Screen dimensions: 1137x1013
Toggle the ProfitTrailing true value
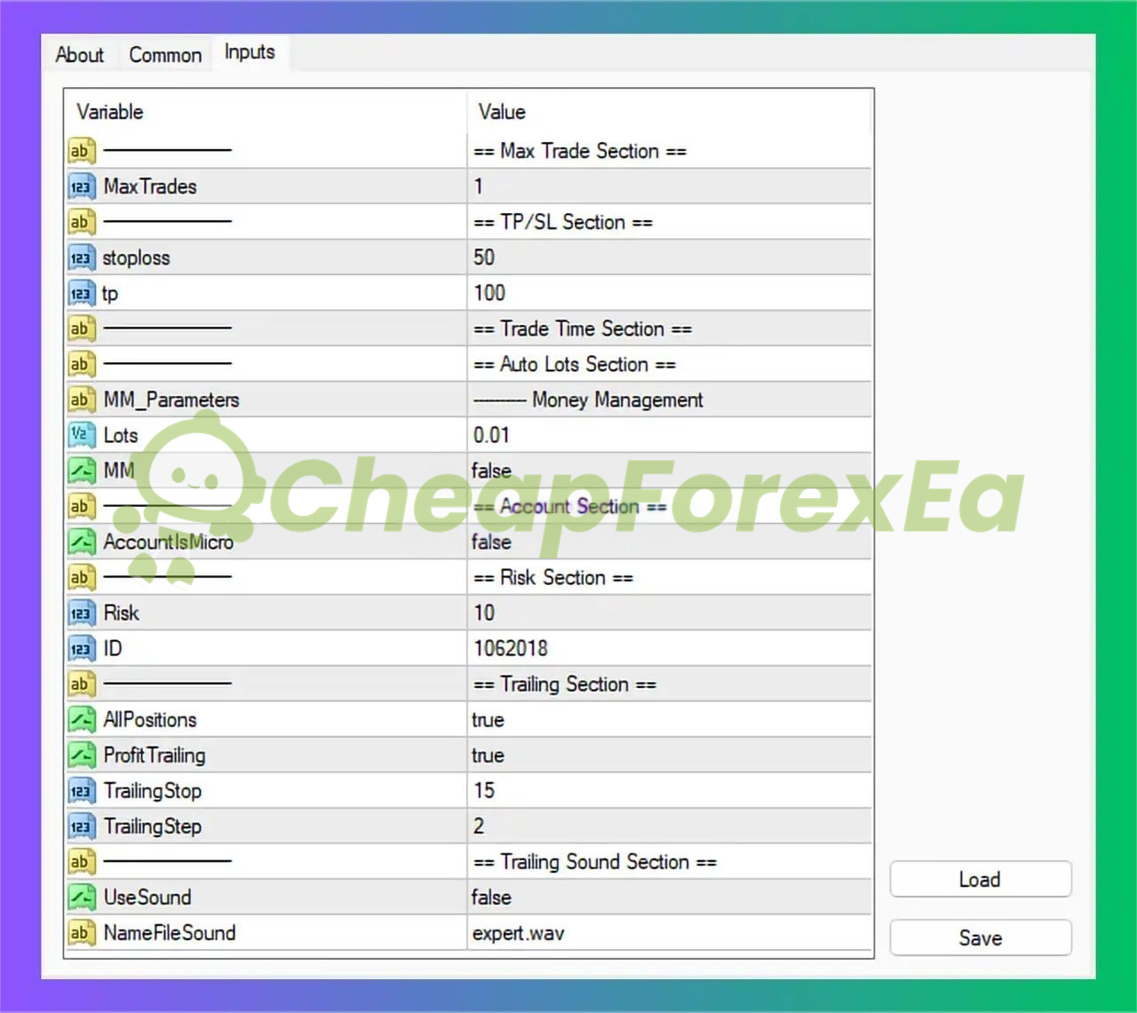488,756
